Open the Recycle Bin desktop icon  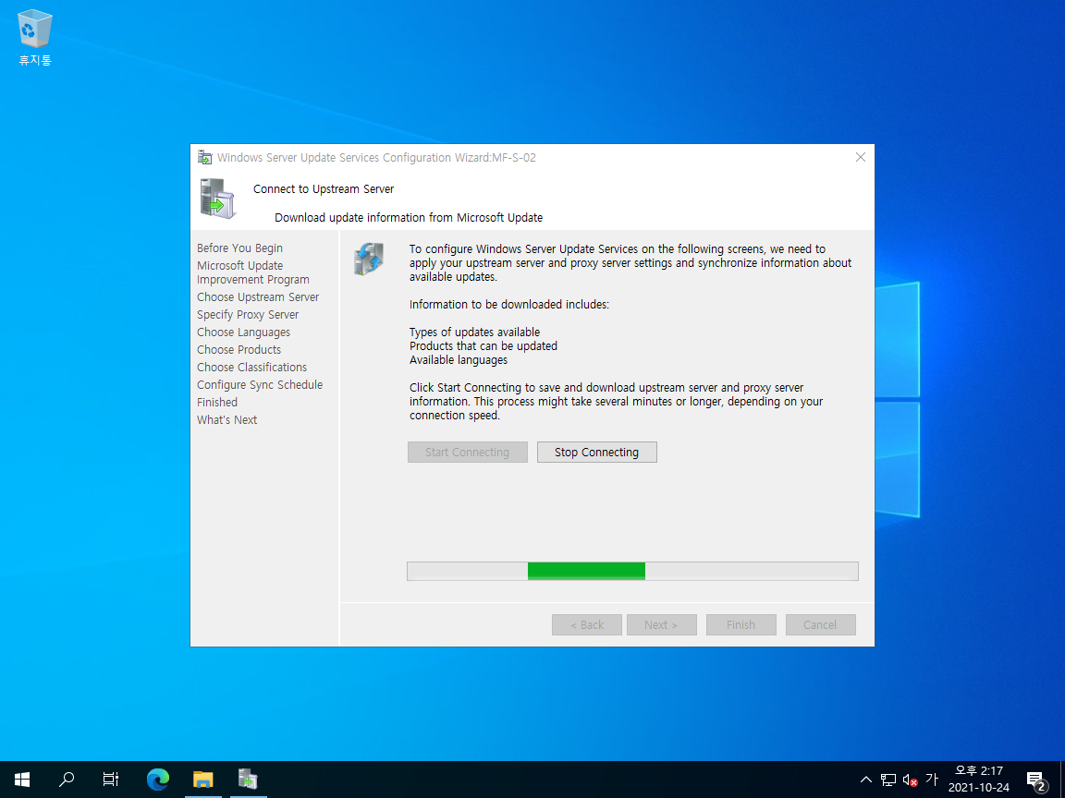(x=34, y=38)
